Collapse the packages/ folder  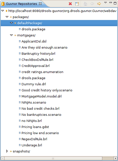coord(7,17)
